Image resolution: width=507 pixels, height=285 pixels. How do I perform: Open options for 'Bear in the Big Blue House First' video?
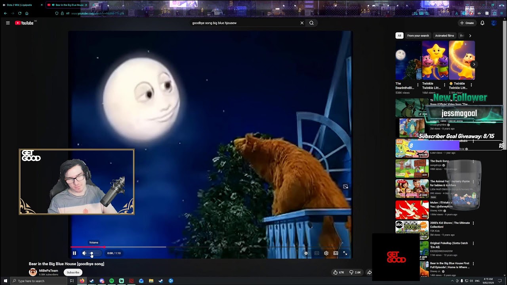473,264
